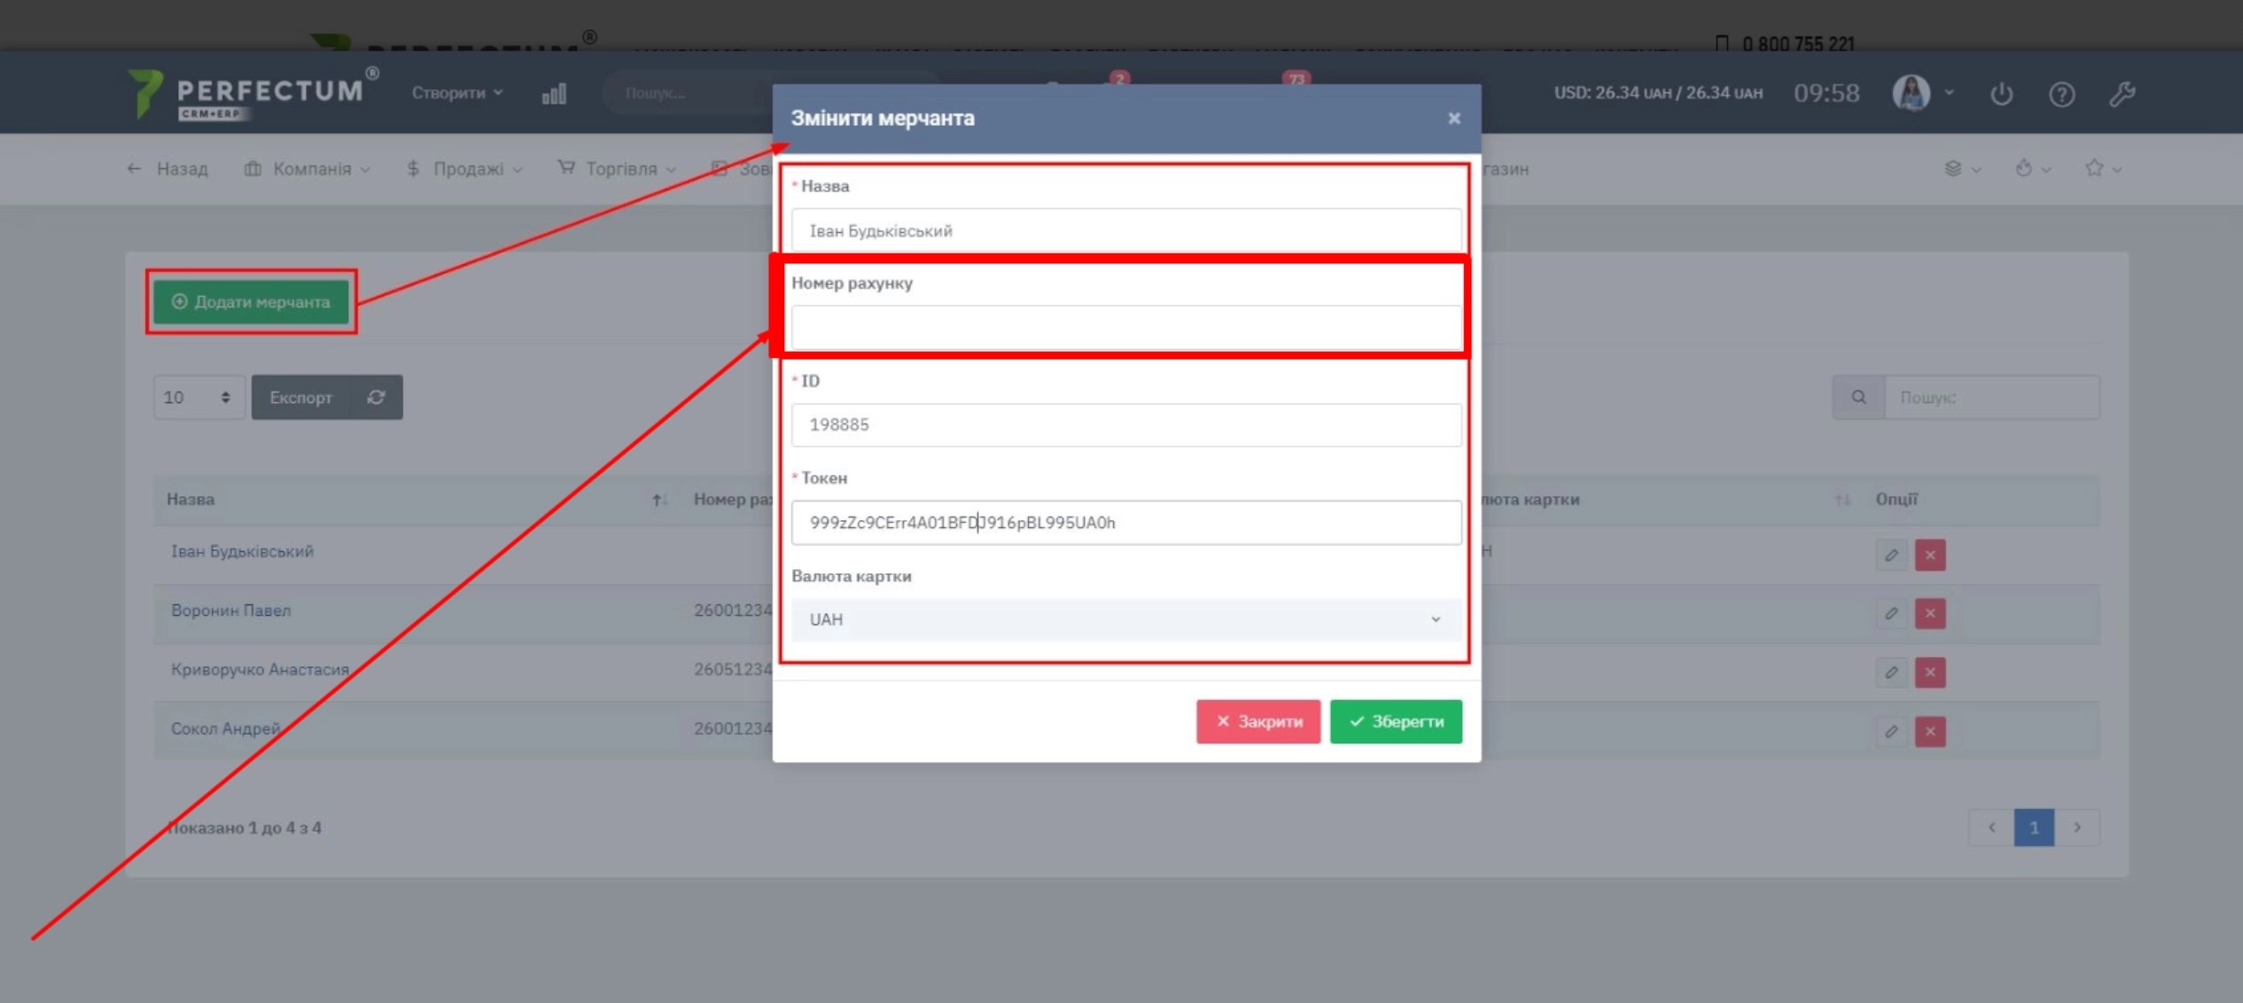Expand user avatar dropdown arrow
The width and height of the screenshot is (2243, 1003).
point(1950,92)
